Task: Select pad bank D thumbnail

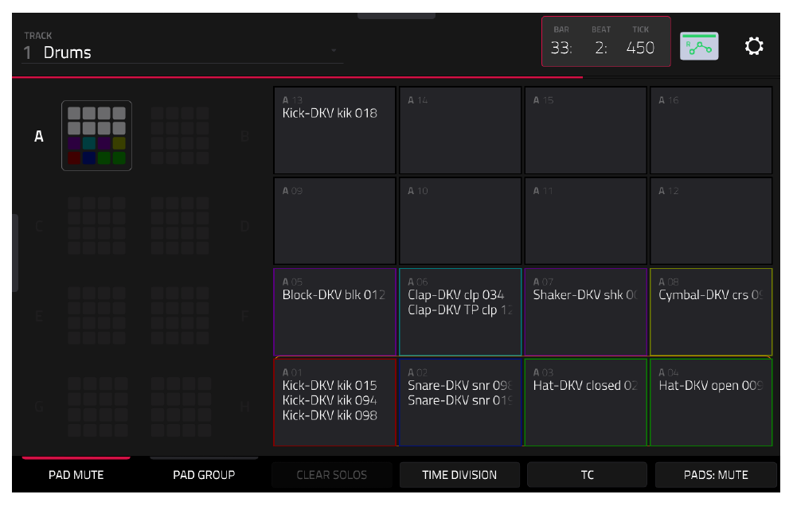Action: coord(179,225)
